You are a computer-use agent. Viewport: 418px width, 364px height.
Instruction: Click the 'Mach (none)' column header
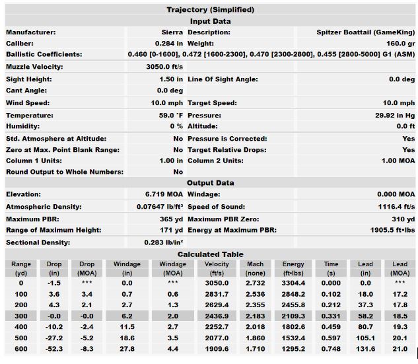tap(255, 268)
